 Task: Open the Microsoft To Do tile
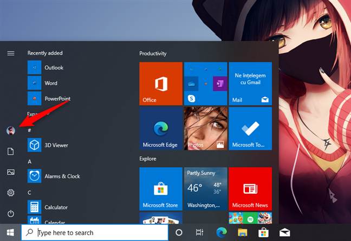(250, 128)
